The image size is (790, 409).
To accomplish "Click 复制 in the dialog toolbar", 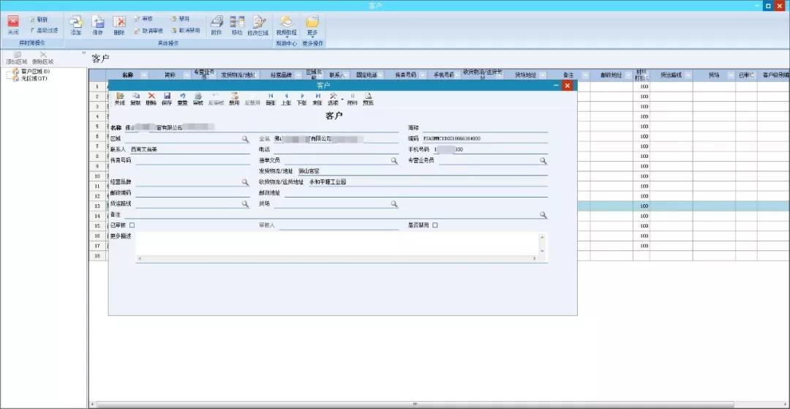I will (135, 99).
